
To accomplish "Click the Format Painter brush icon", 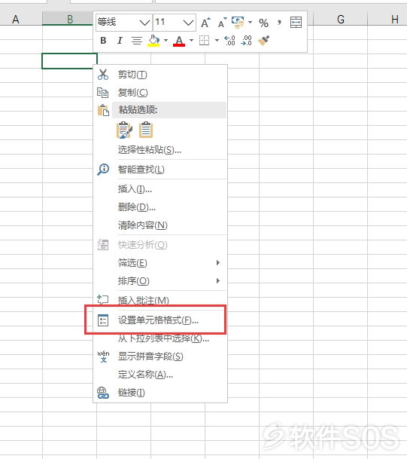I will click(x=263, y=41).
